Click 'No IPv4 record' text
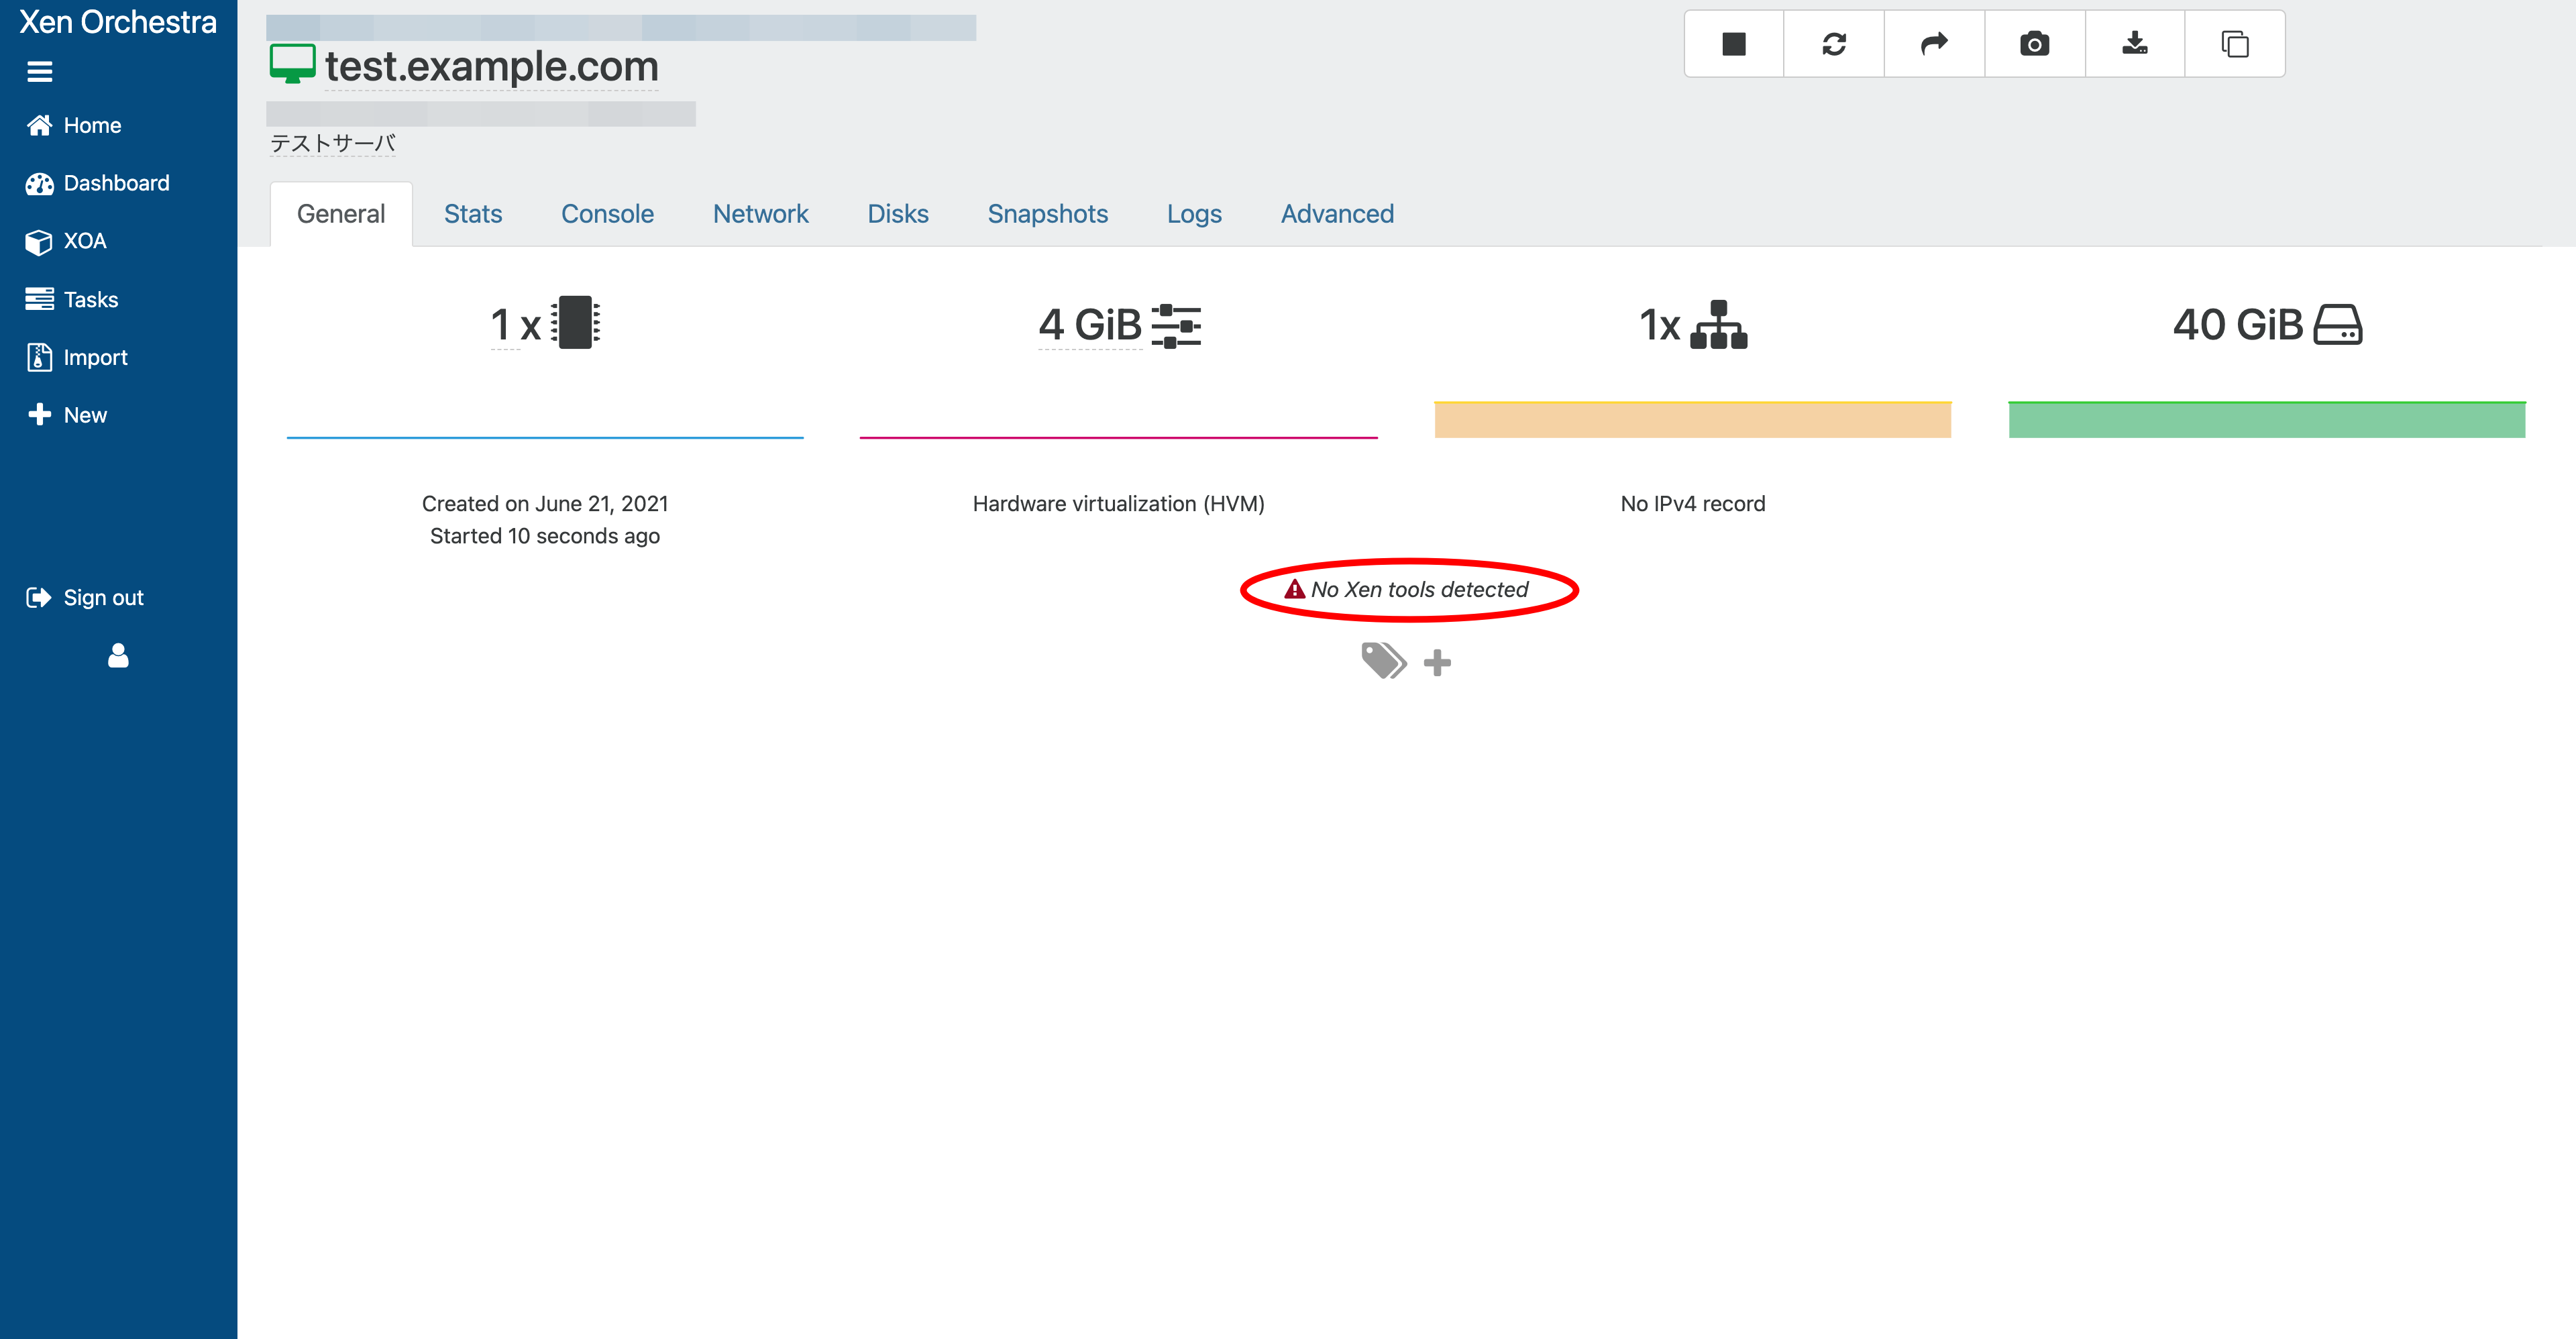The image size is (2576, 1339). [1692, 504]
